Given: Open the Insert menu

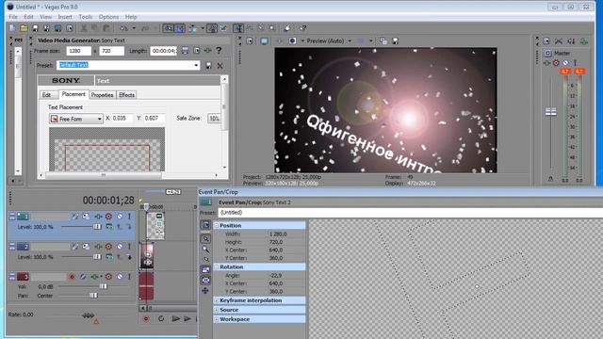Looking at the screenshot, I should pos(65,17).
